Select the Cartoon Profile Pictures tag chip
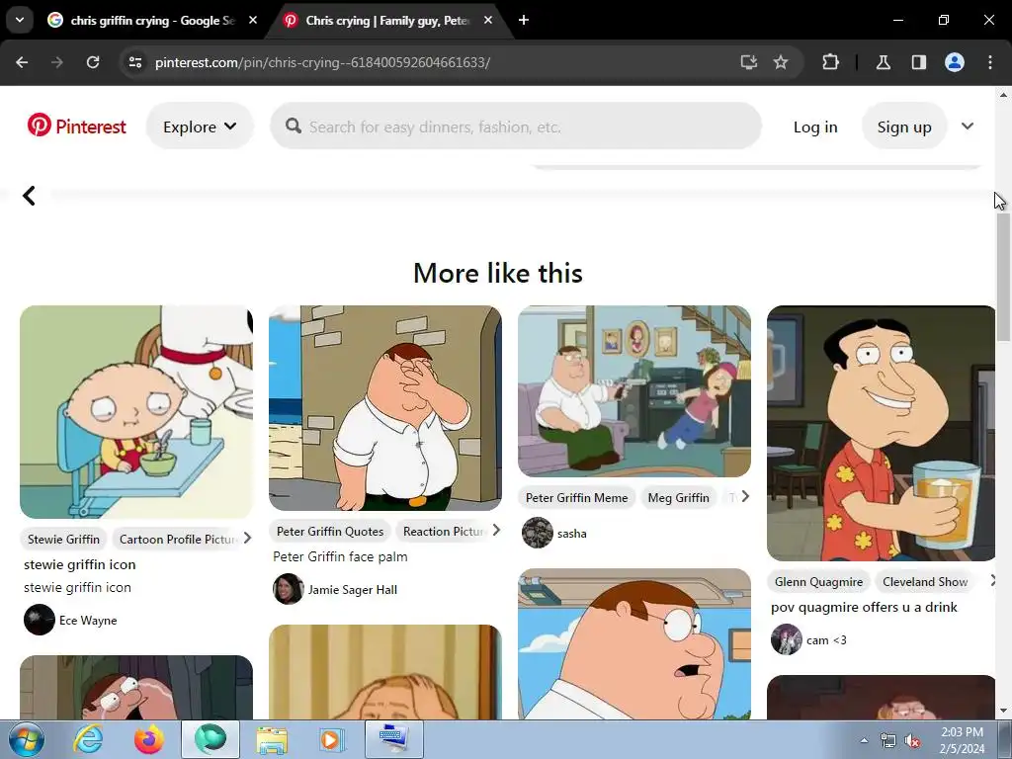Screen dimensions: 1012x759 178,539
